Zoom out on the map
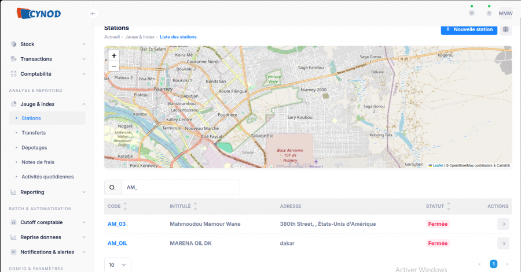The height and width of the screenshot is (272, 521). point(114,66)
